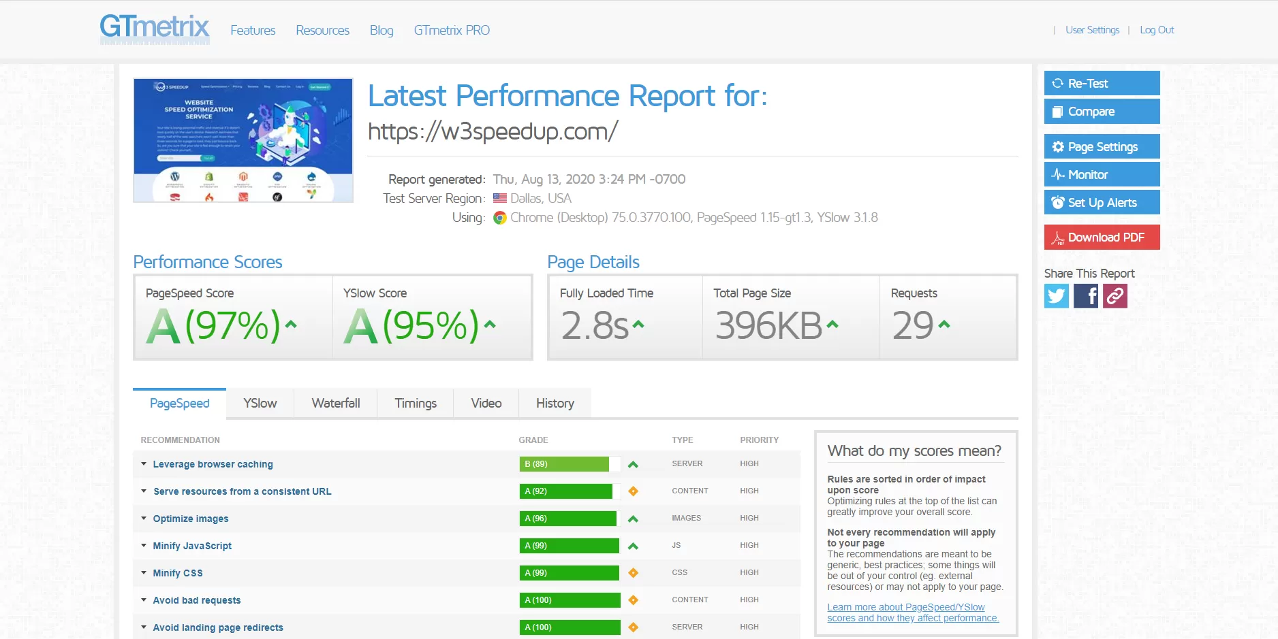Open the Timings tab
Screen dimensions: 1278x639
pos(416,404)
